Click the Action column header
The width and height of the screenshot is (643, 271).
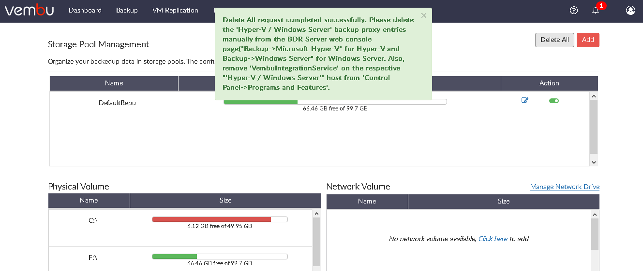point(549,83)
